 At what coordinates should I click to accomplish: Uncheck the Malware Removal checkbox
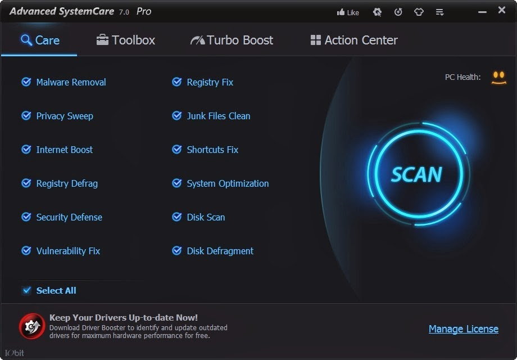[x=26, y=82]
